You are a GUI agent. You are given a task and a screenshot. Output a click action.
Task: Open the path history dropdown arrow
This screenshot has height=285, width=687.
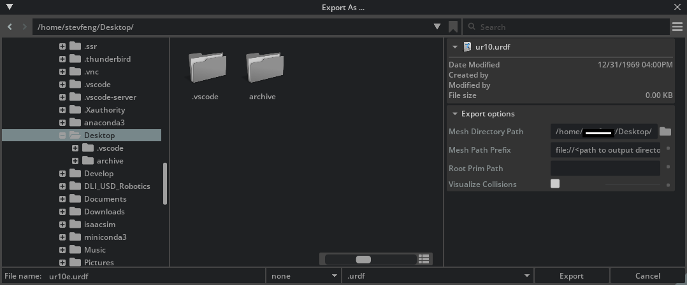click(x=437, y=27)
